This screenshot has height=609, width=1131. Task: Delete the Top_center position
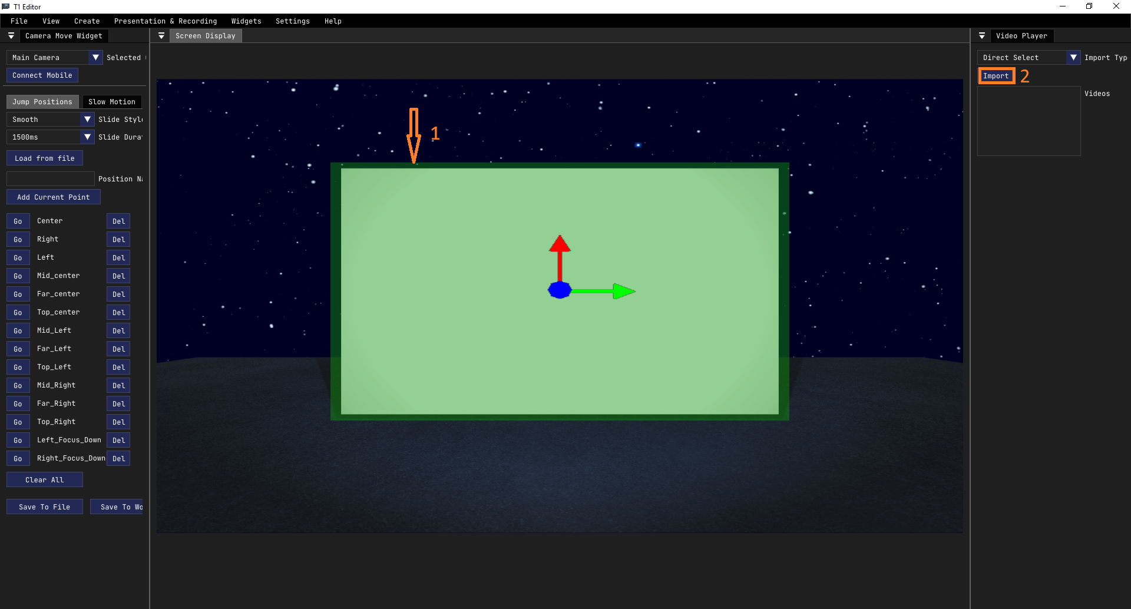click(x=118, y=313)
